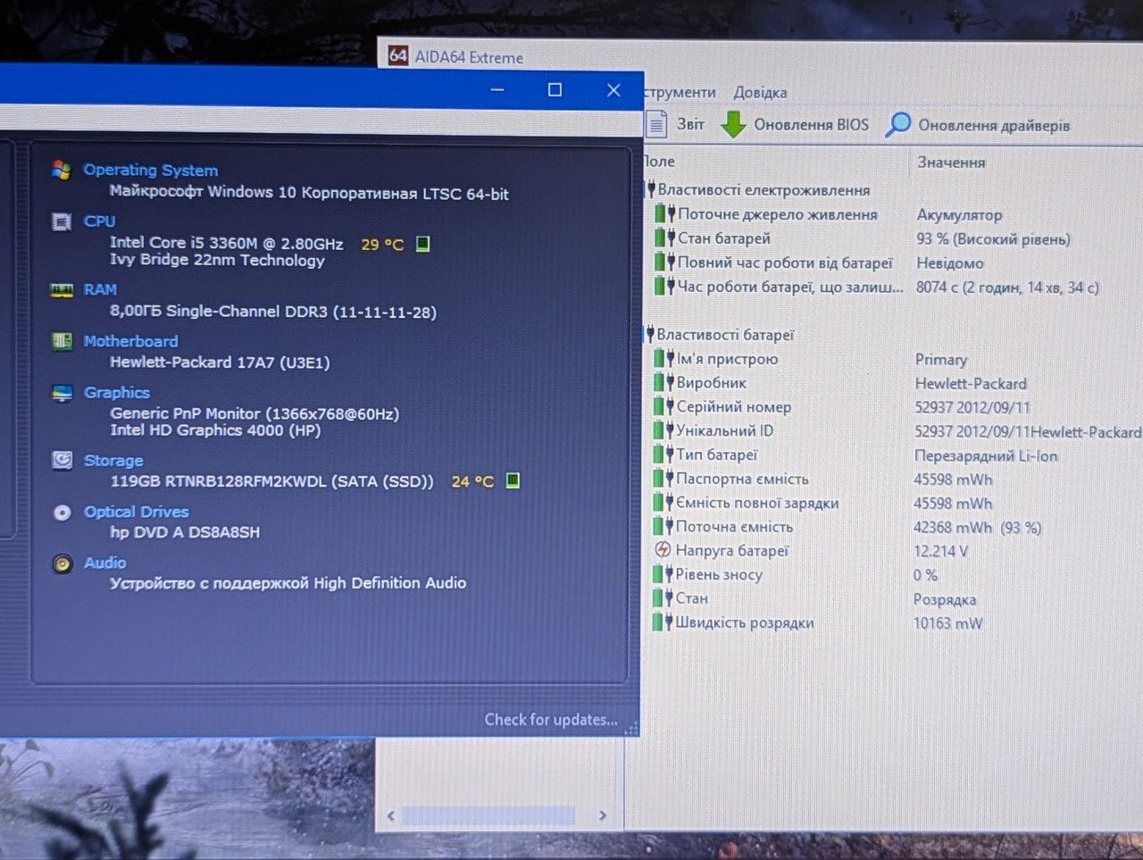Click the Оновлення BIOS toolbar button

[795, 124]
